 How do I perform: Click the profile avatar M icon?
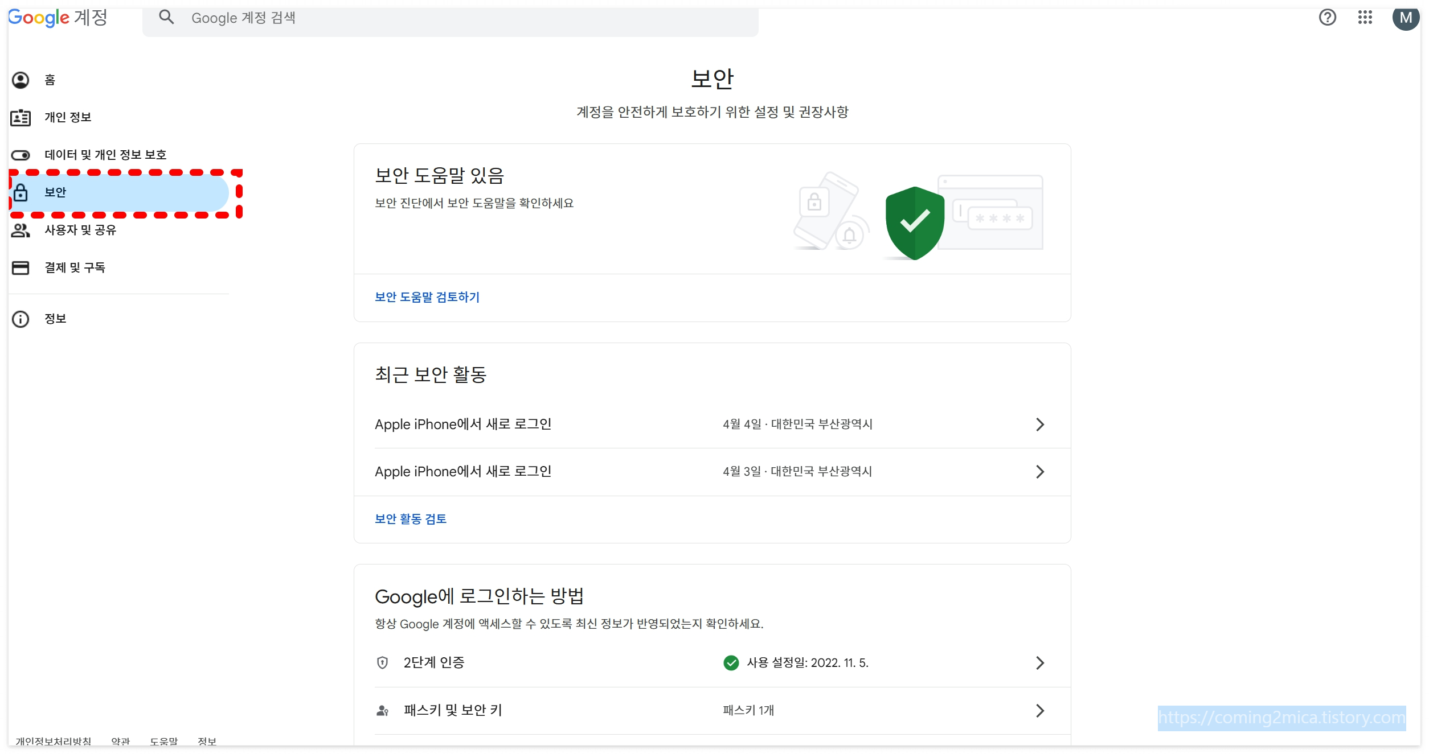[x=1405, y=18]
